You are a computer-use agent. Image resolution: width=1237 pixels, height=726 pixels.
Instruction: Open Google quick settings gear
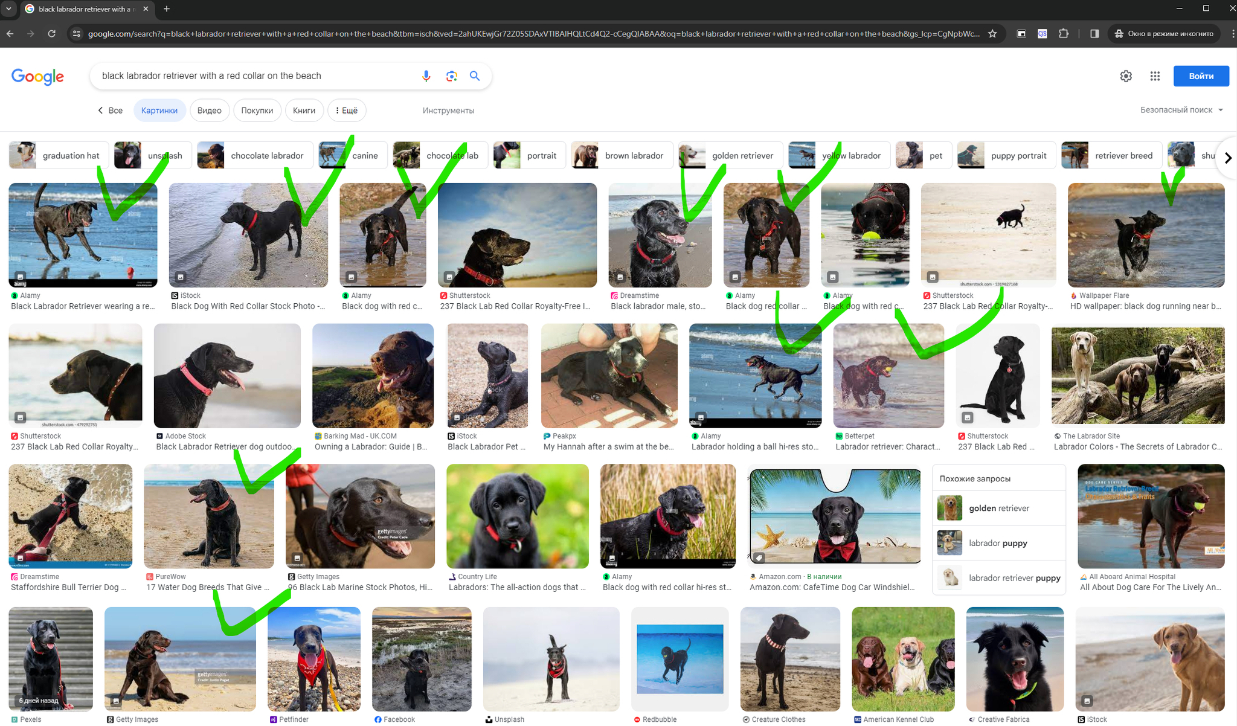(1126, 76)
